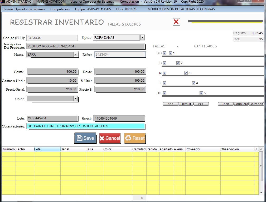Click the Serial field
This screenshot has height=202, width=266.
[x=119, y=119]
